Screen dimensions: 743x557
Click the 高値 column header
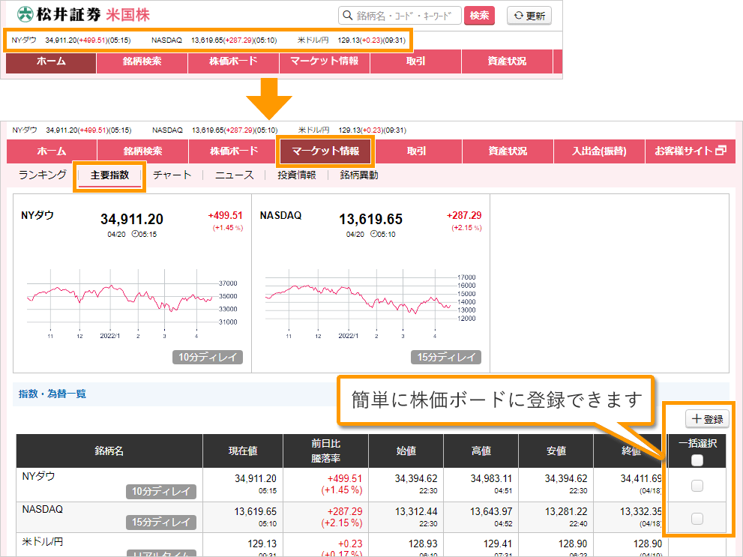(x=481, y=451)
